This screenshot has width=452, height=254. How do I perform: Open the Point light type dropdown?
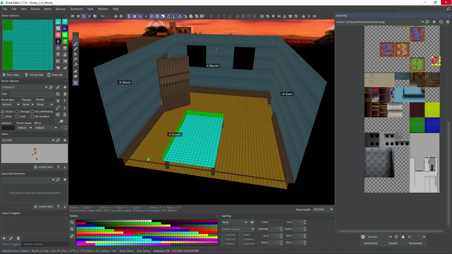[234, 222]
